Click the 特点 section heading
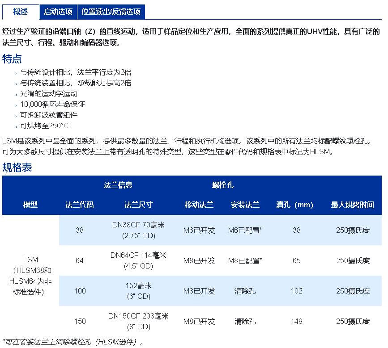The width and height of the screenshot is (388, 348). click(12, 59)
